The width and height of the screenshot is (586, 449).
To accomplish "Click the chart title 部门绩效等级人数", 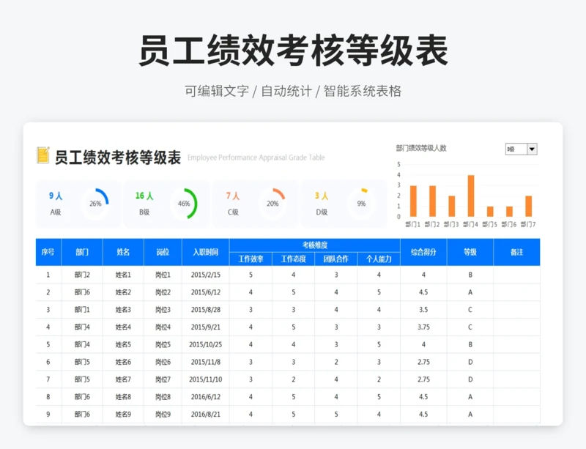I will pos(421,149).
